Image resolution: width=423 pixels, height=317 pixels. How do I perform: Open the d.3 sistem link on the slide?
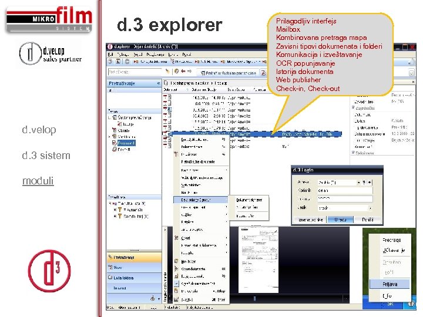[46, 156]
